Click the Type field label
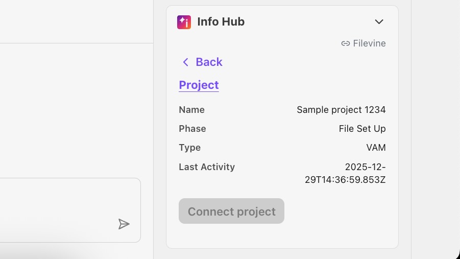This screenshot has width=460, height=259. tap(189, 148)
